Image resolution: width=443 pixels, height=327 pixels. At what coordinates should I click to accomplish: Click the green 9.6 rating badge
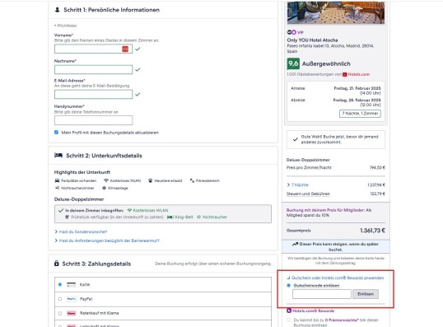[293, 63]
